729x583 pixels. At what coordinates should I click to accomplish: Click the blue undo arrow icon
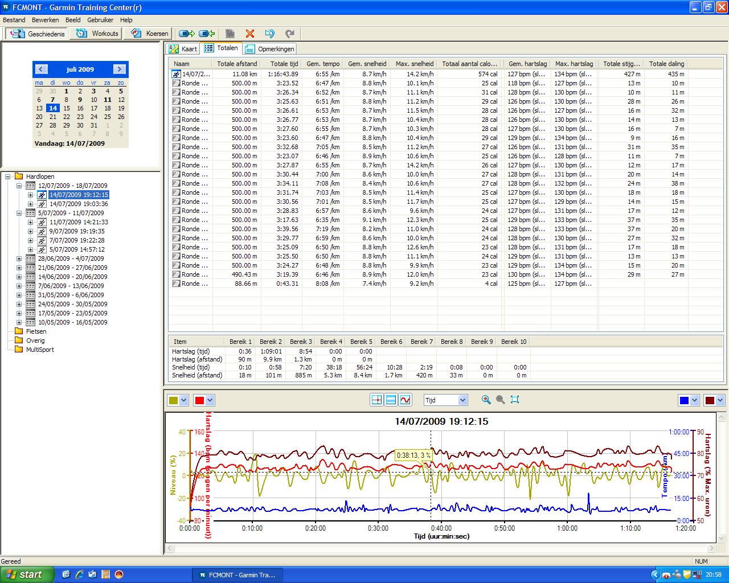pos(270,34)
